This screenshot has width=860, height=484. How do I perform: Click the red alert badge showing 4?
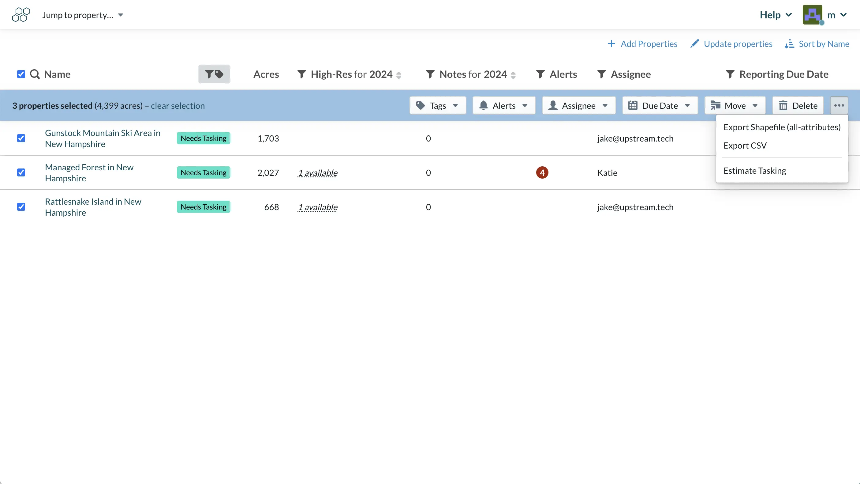[x=542, y=172]
